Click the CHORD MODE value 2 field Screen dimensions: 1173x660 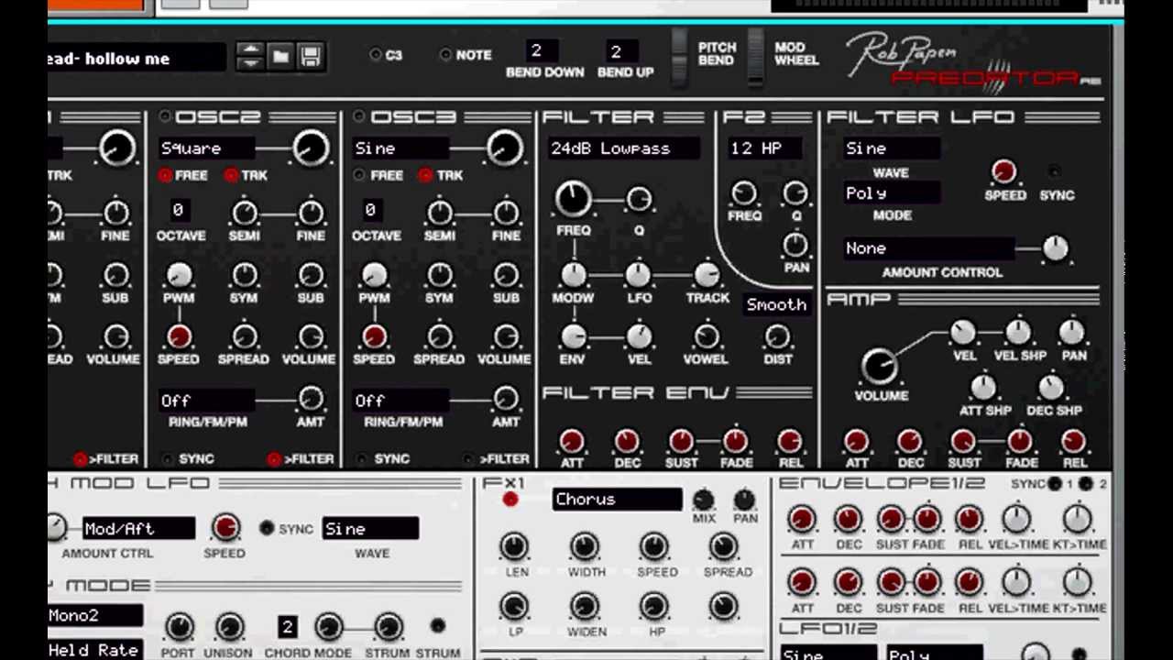287,627
